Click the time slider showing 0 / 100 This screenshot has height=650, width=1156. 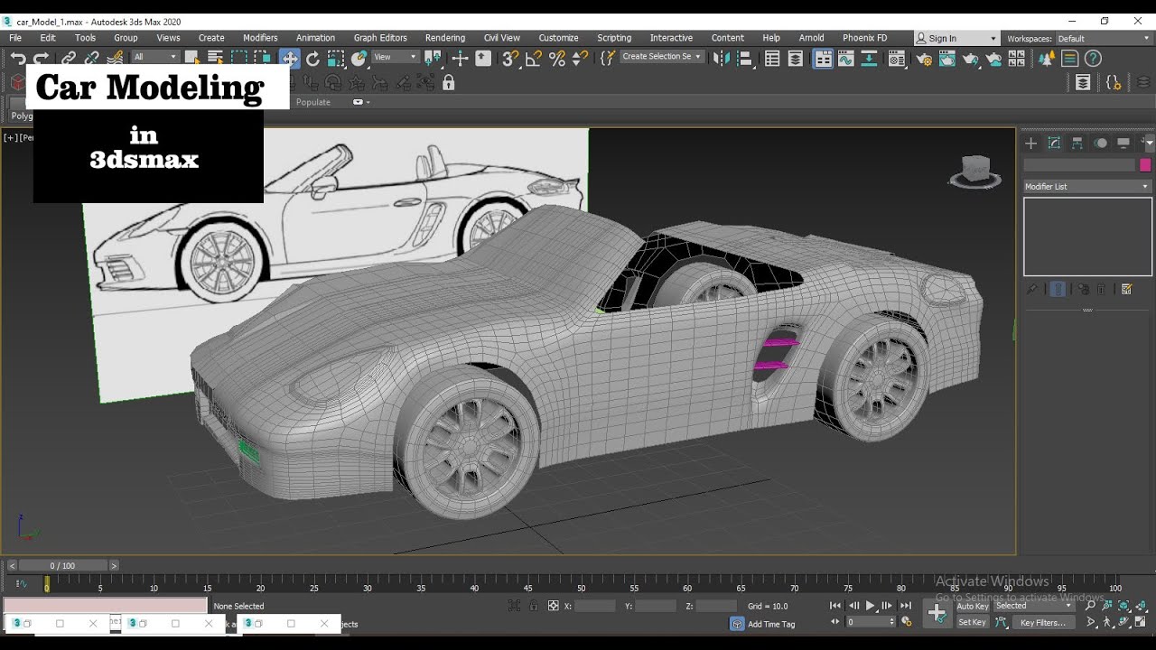pos(63,565)
